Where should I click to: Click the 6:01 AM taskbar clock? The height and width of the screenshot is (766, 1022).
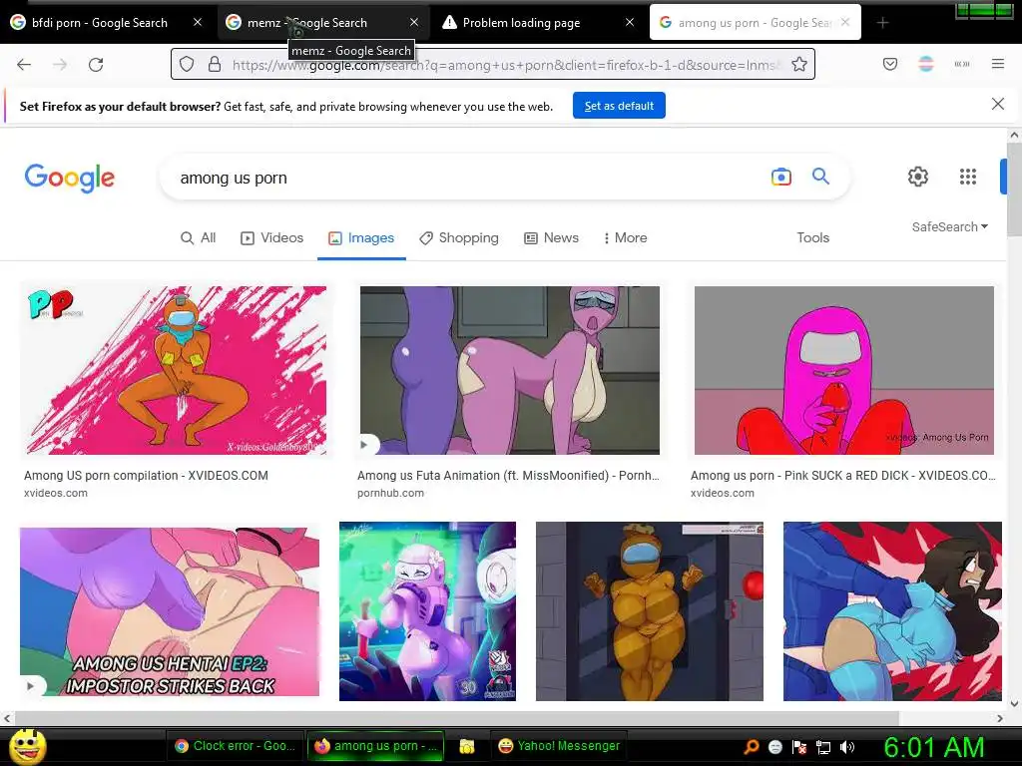(x=934, y=746)
